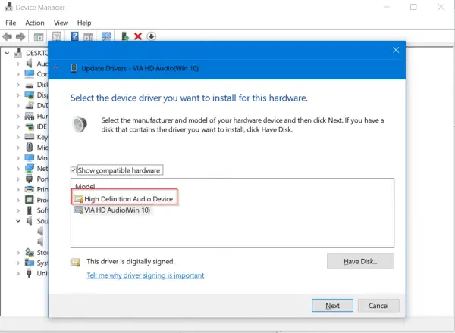Expand the Disk drives tree category
The height and width of the screenshot is (333, 455).
pyautogui.click(x=18, y=85)
